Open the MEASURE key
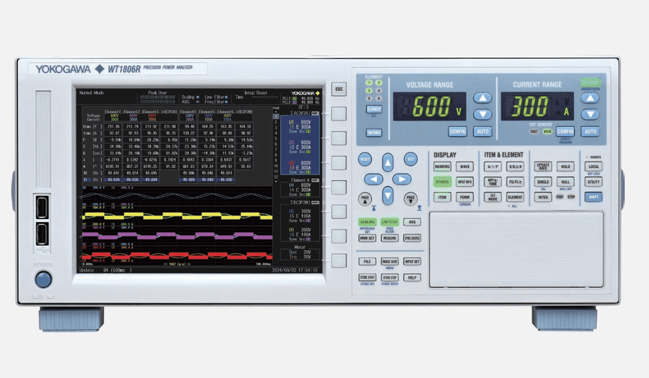This screenshot has width=649, height=378. [389, 238]
